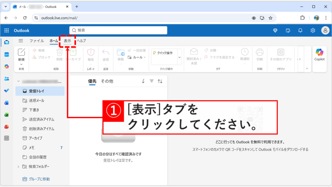
Task: Open the Settings gear icon
Action: [313, 30]
